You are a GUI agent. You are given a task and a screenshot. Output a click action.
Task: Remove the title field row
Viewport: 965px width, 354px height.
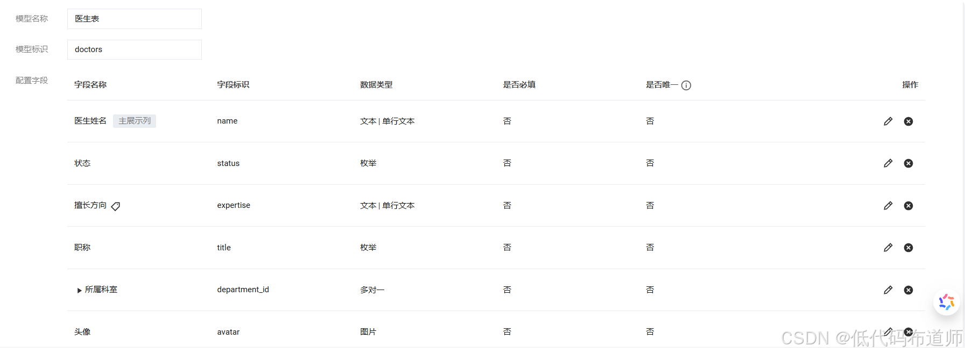point(908,248)
